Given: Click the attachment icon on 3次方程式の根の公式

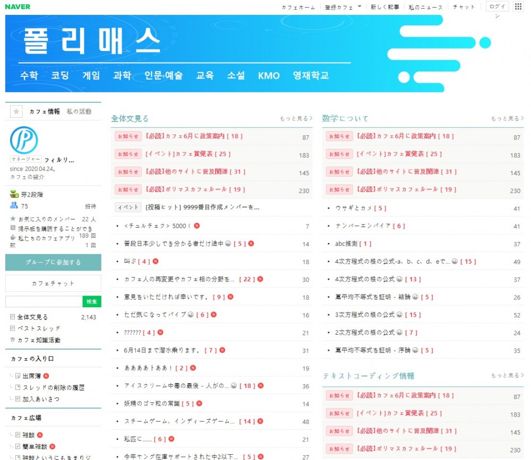Looking at the screenshot, I should pos(400,315).
